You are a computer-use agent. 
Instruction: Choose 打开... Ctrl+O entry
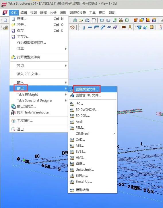point(39,25)
